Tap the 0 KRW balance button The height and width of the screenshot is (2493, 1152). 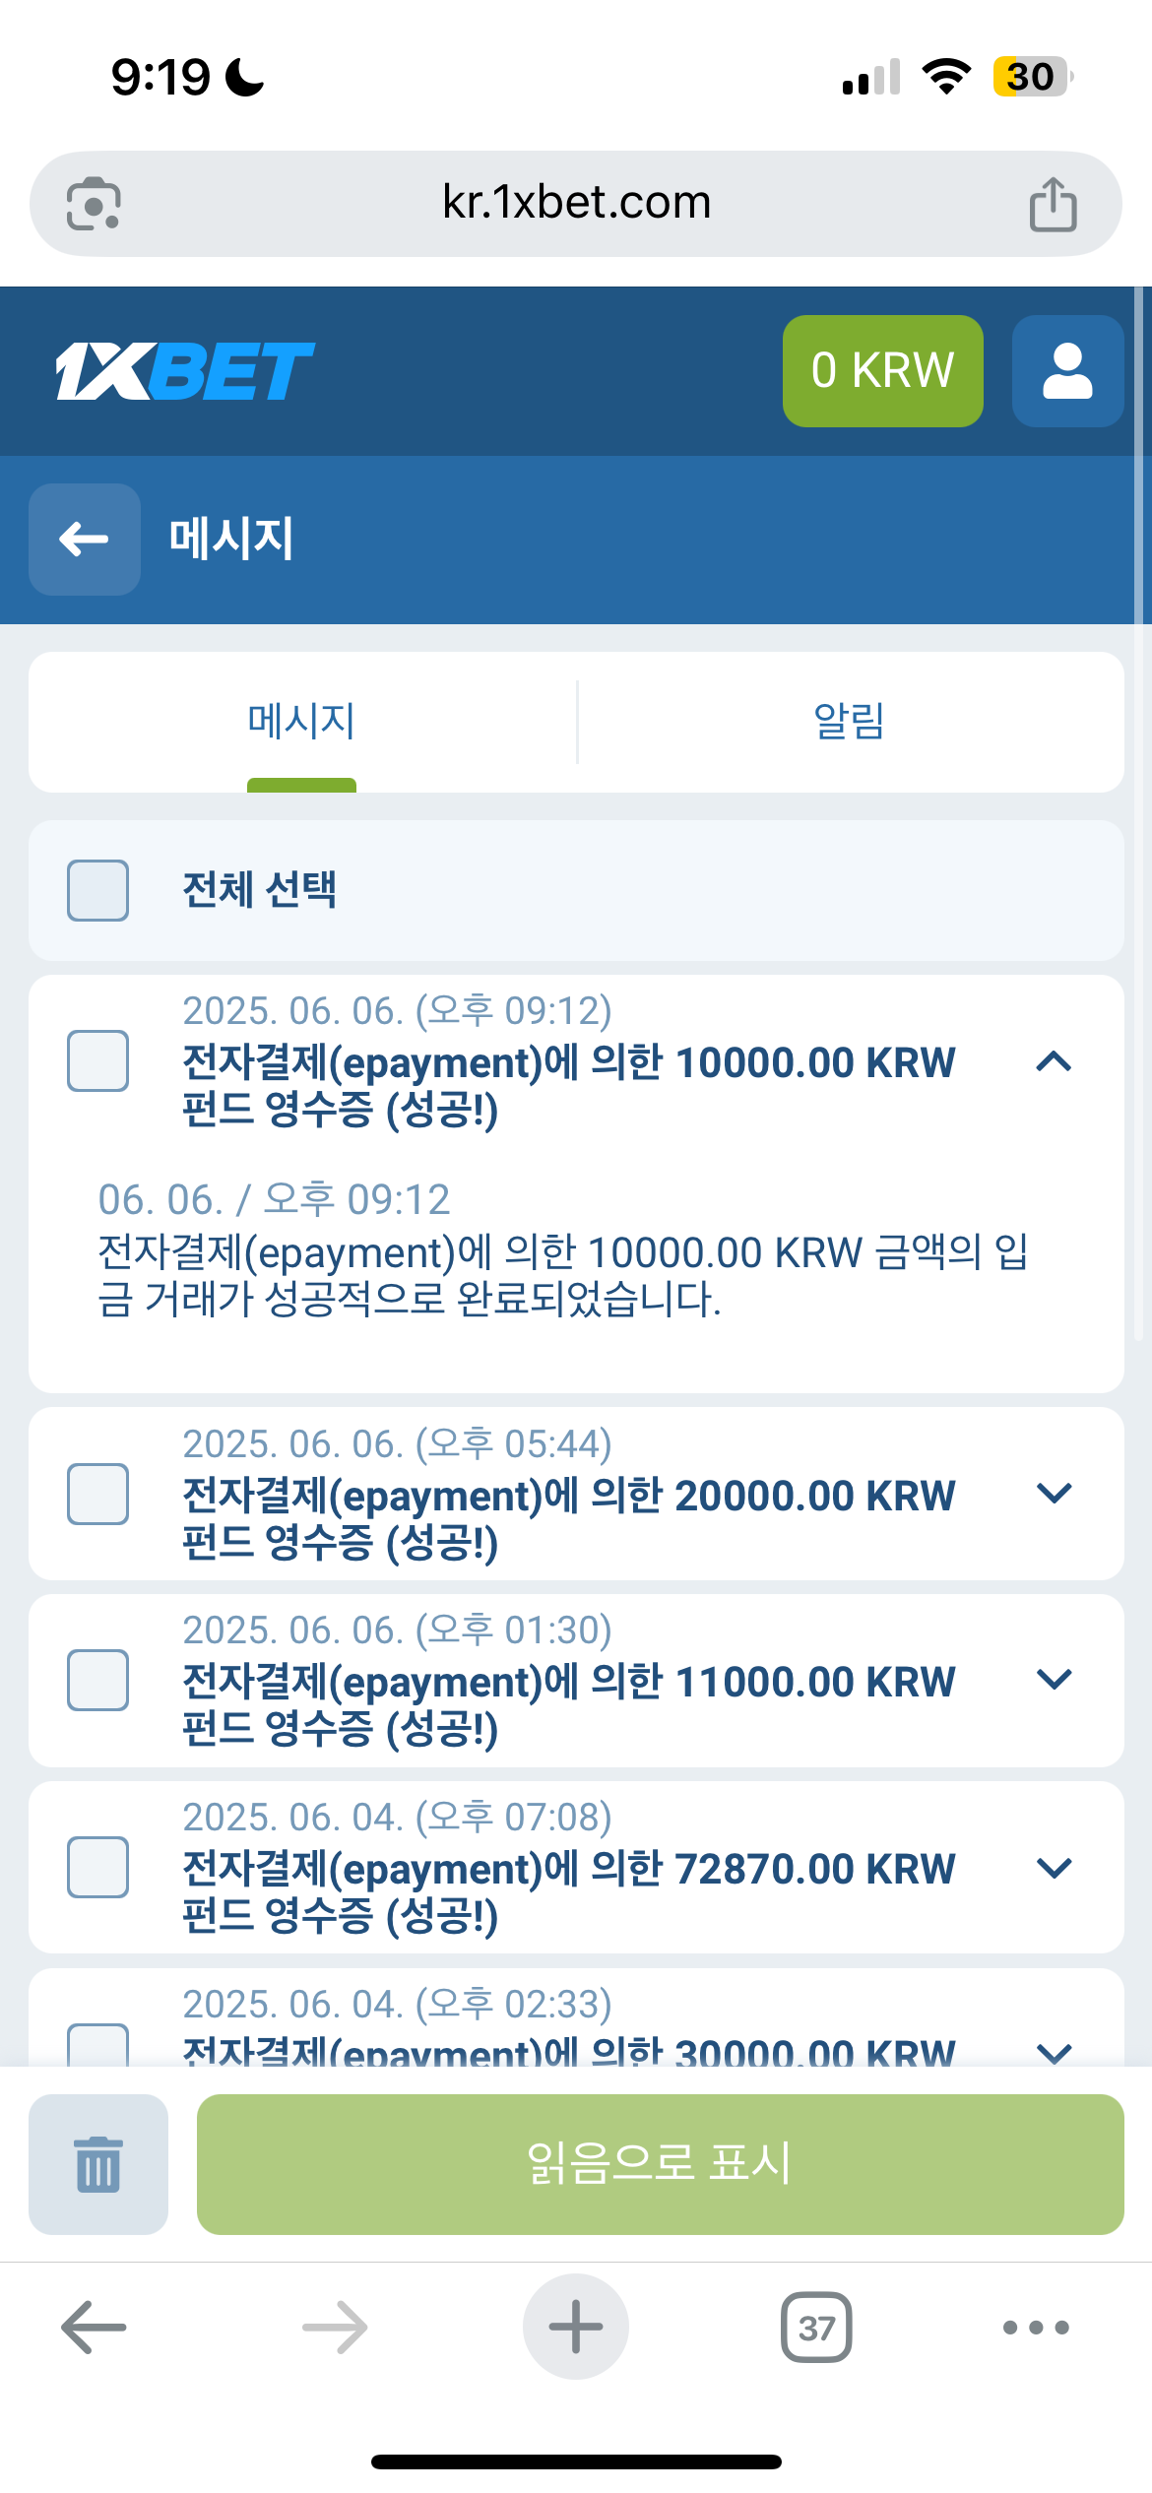(x=882, y=371)
